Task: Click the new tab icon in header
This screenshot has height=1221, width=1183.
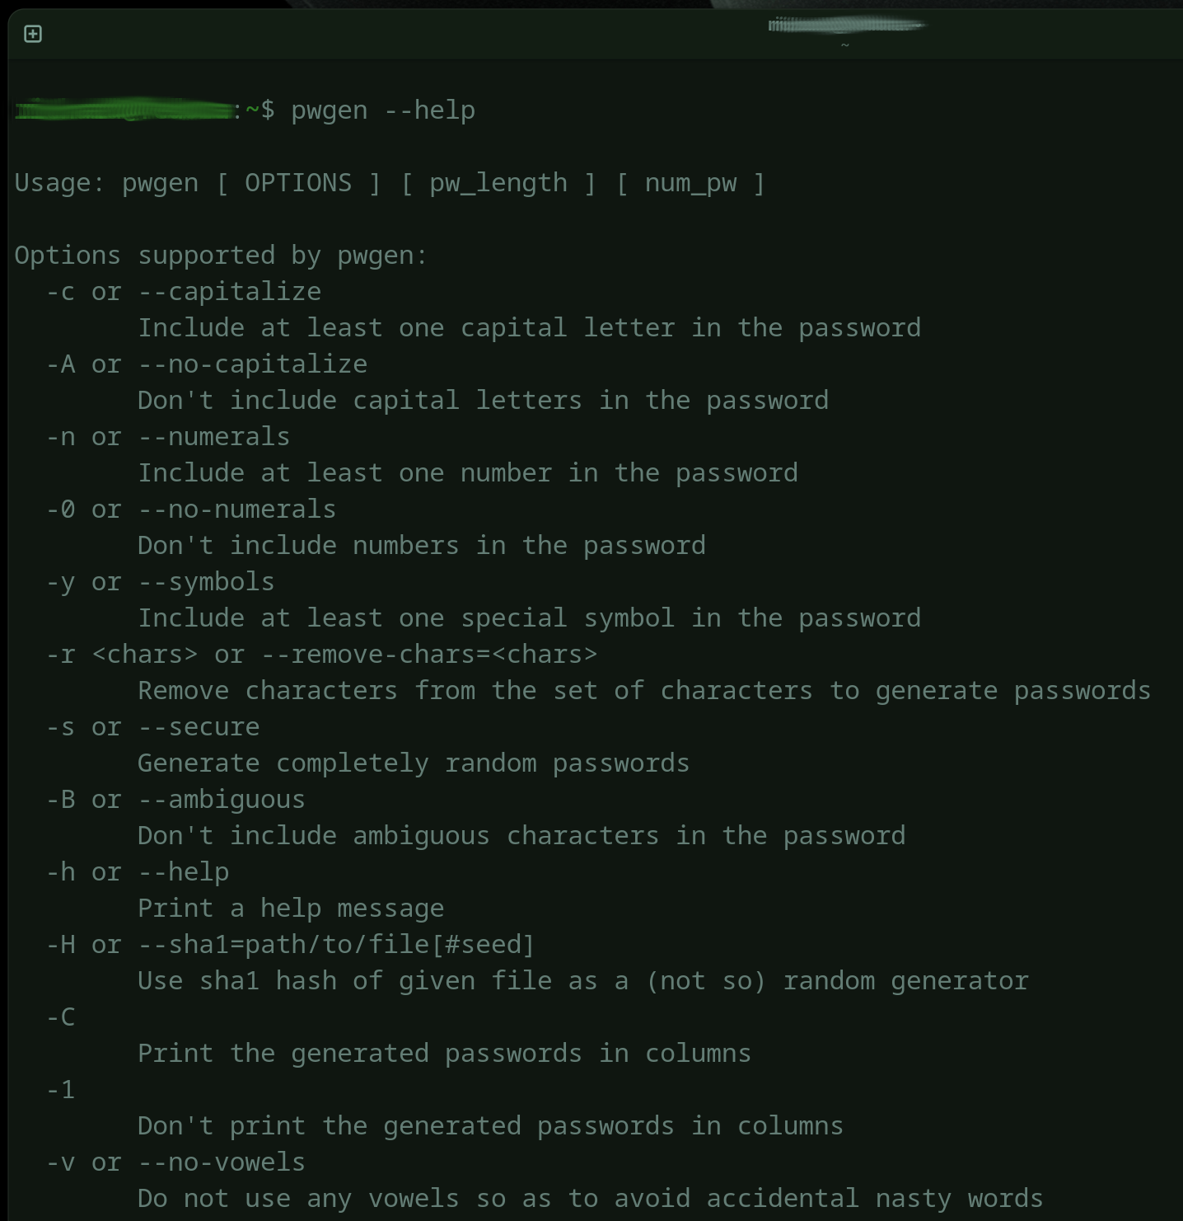Action: 33,34
